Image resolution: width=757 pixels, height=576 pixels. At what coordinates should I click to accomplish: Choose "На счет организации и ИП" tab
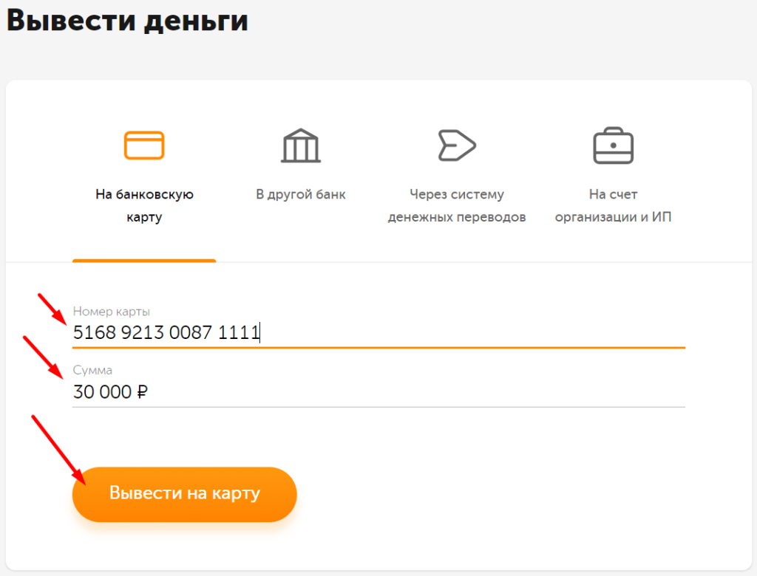click(613, 205)
